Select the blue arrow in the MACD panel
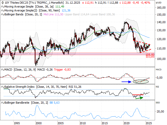Screen dimensions: 167x125 click(x=126, y=82)
